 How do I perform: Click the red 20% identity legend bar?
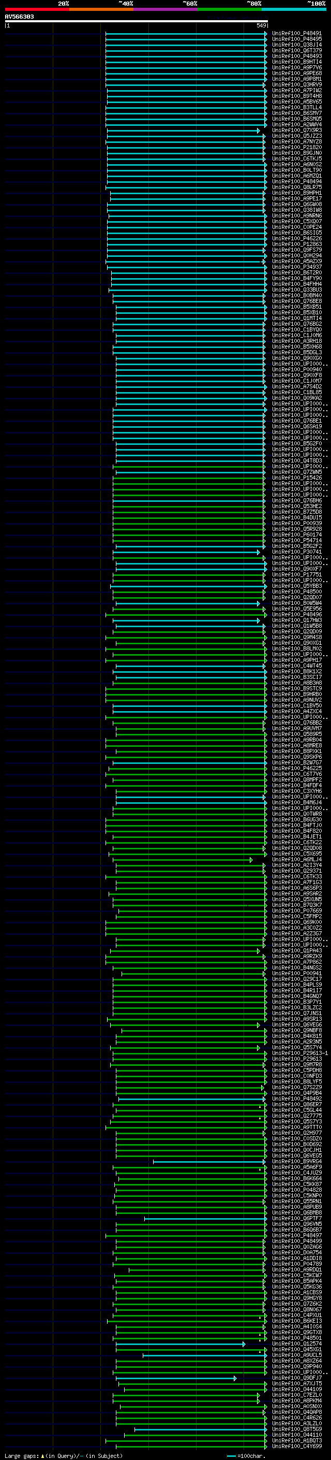pos(37,9)
